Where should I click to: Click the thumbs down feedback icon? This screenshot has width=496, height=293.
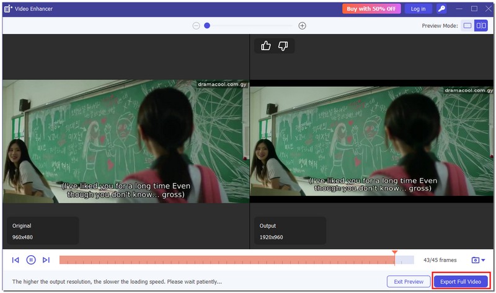(283, 46)
